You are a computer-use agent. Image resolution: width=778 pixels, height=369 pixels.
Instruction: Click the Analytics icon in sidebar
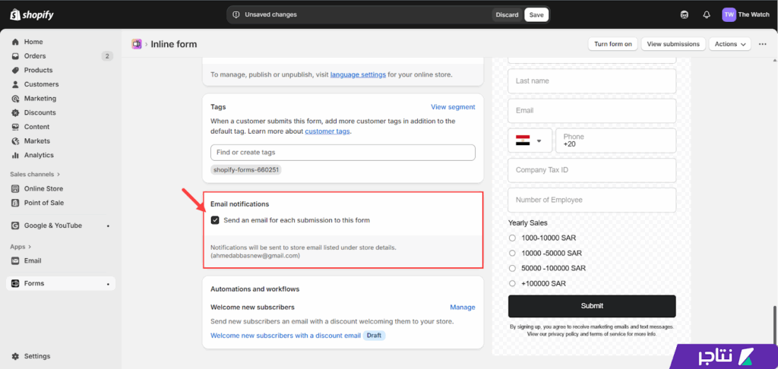[x=16, y=155]
